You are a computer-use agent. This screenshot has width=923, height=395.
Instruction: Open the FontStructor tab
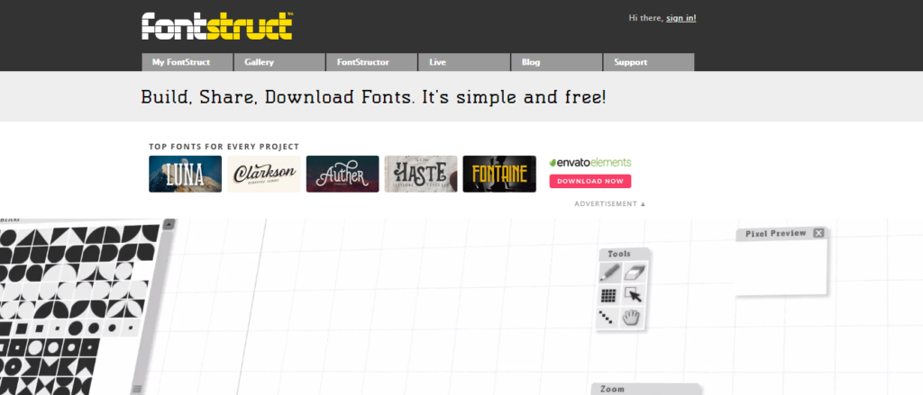pyautogui.click(x=371, y=62)
